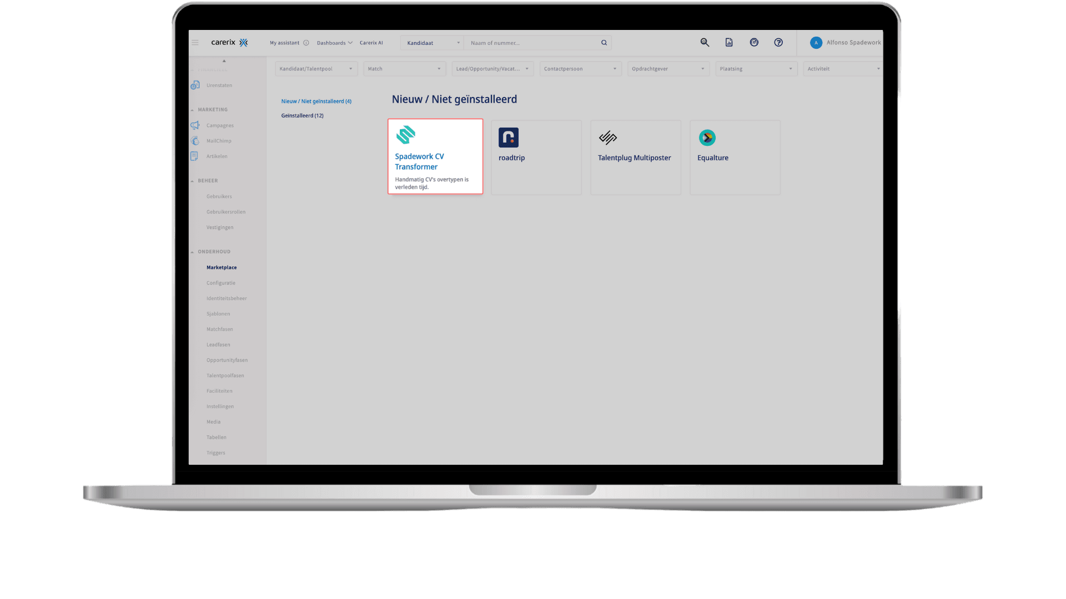
Task: Open Alfonso Spadework user profile
Action: [846, 43]
